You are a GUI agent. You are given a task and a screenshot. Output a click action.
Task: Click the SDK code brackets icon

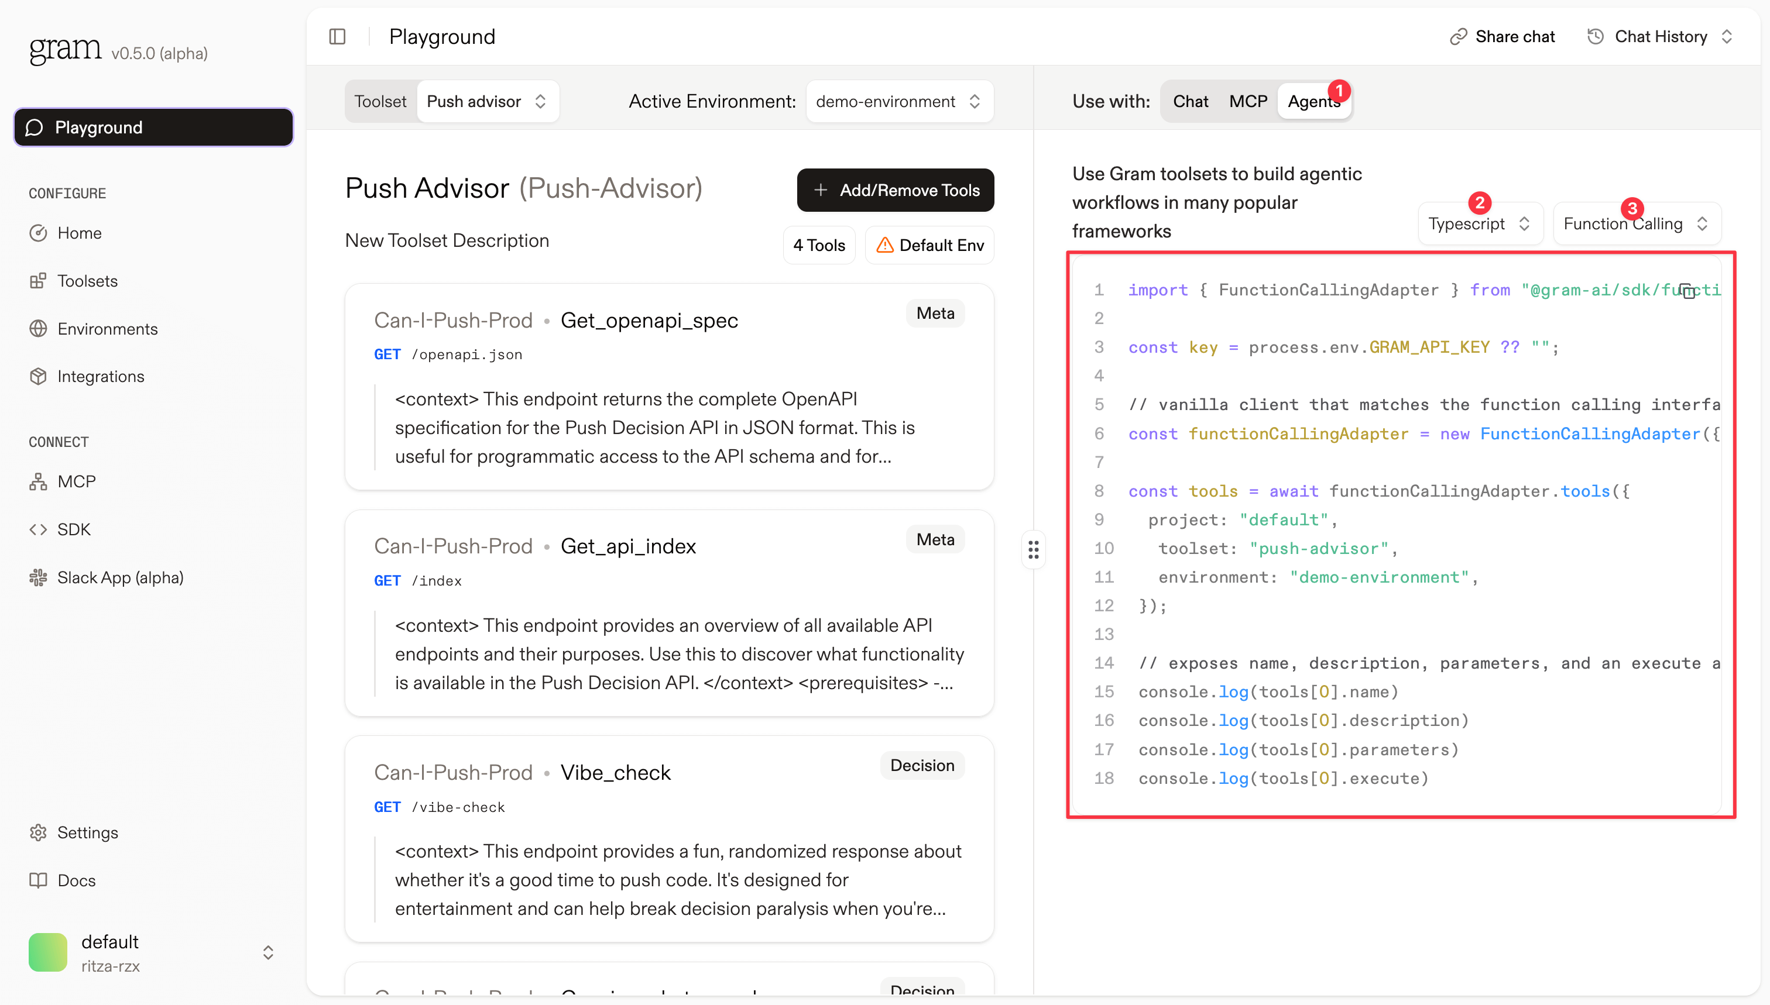pyautogui.click(x=38, y=529)
